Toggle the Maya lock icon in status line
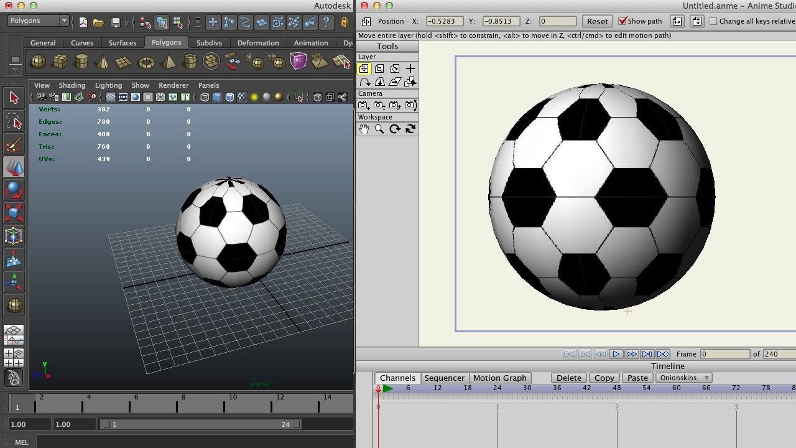This screenshot has width=796, height=448. point(344,22)
